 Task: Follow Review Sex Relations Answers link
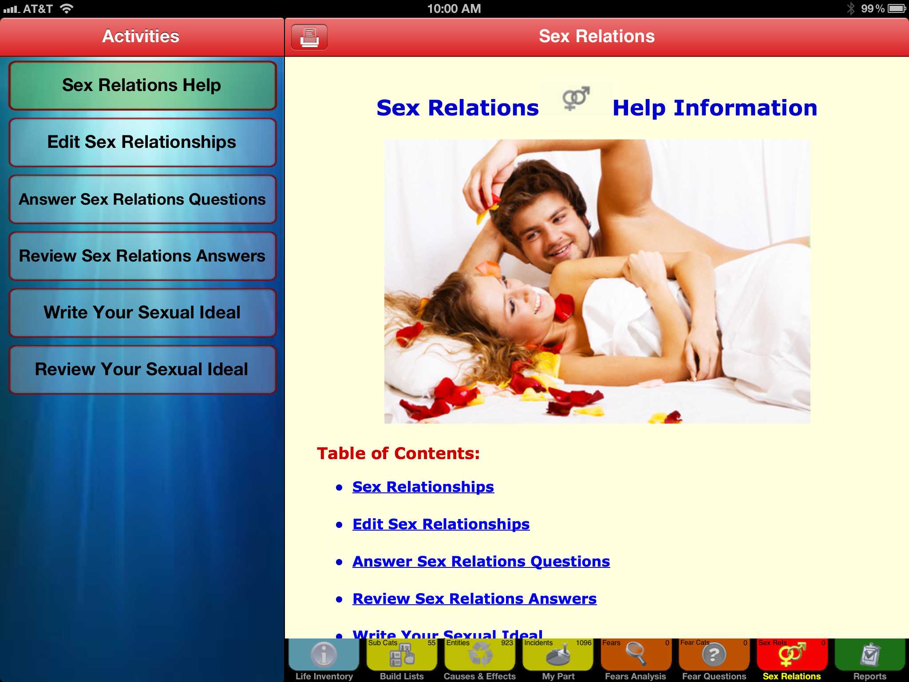[x=474, y=599]
